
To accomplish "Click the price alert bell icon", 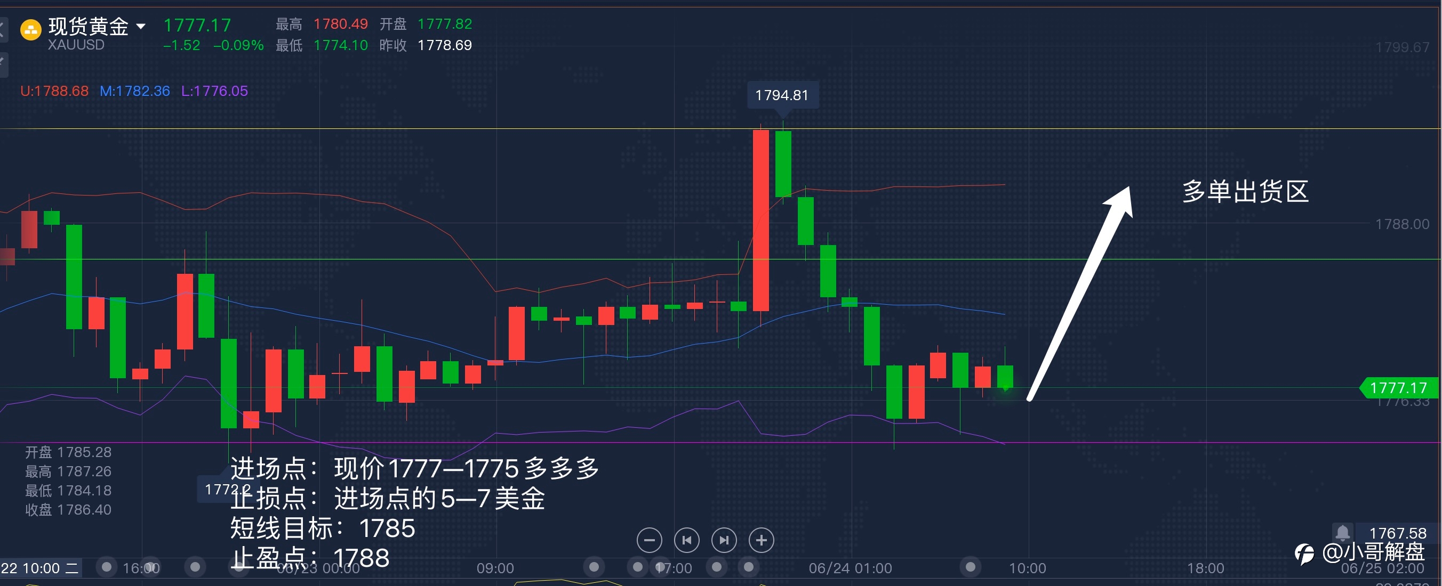I will pyautogui.click(x=1343, y=532).
